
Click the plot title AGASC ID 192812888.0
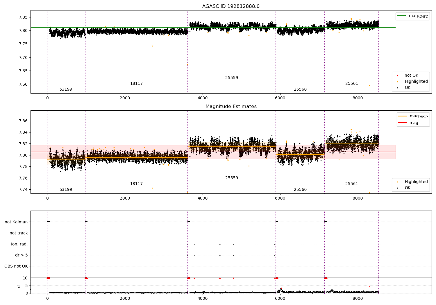pos(231,6)
